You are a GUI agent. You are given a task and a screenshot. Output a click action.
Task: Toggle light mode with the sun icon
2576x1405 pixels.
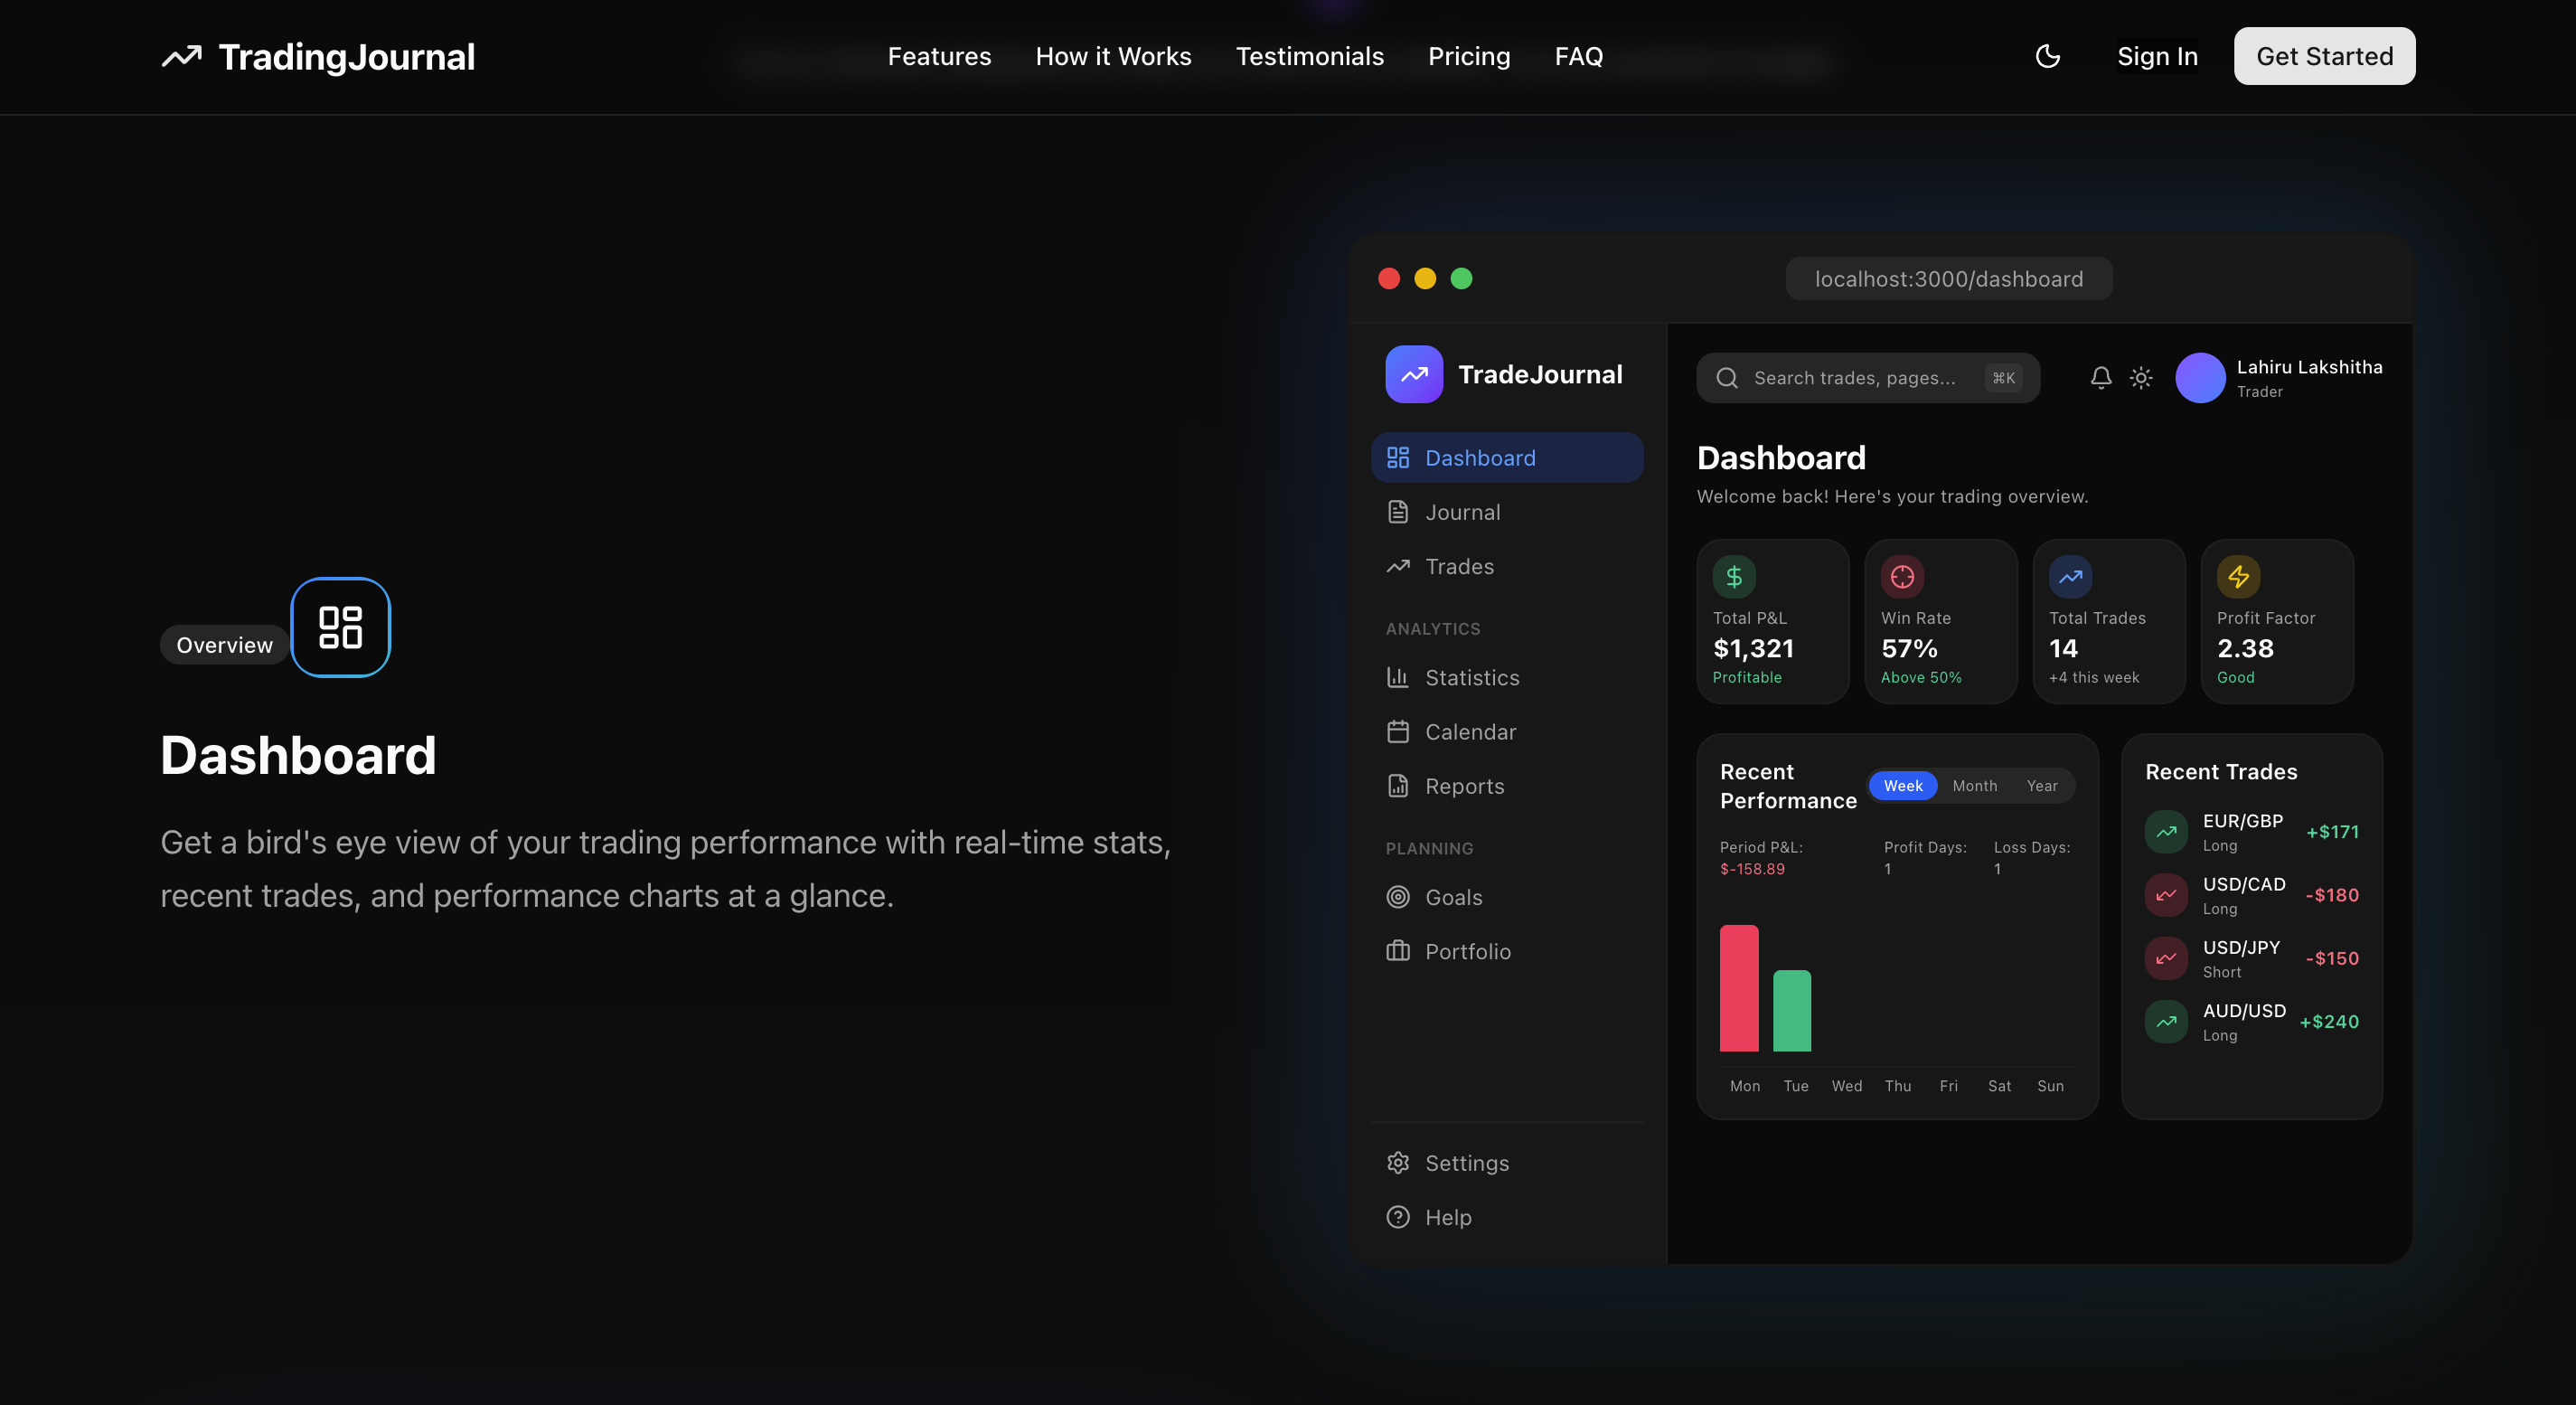coord(2141,378)
